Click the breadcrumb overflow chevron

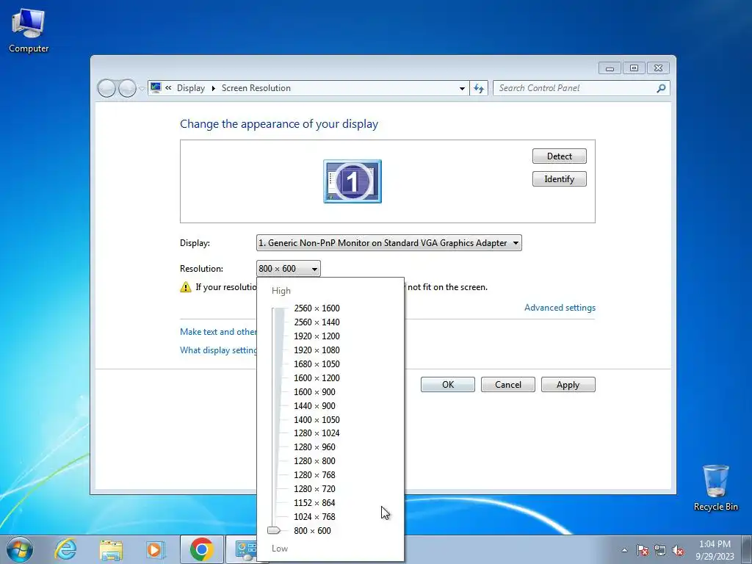point(168,88)
